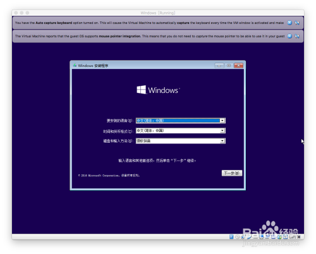Open the language to install dropdown
316x254 pixels.
pos(222,121)
